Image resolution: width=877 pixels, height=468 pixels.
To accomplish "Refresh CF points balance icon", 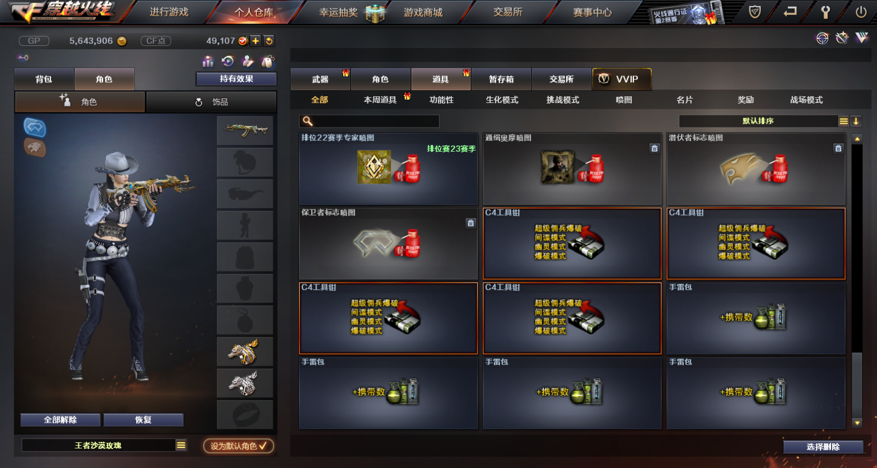I will 269,41.
